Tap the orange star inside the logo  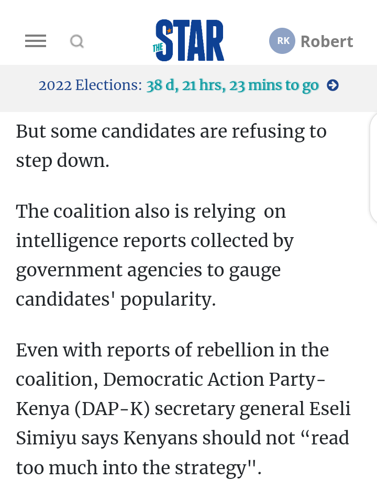coord(169,31)
